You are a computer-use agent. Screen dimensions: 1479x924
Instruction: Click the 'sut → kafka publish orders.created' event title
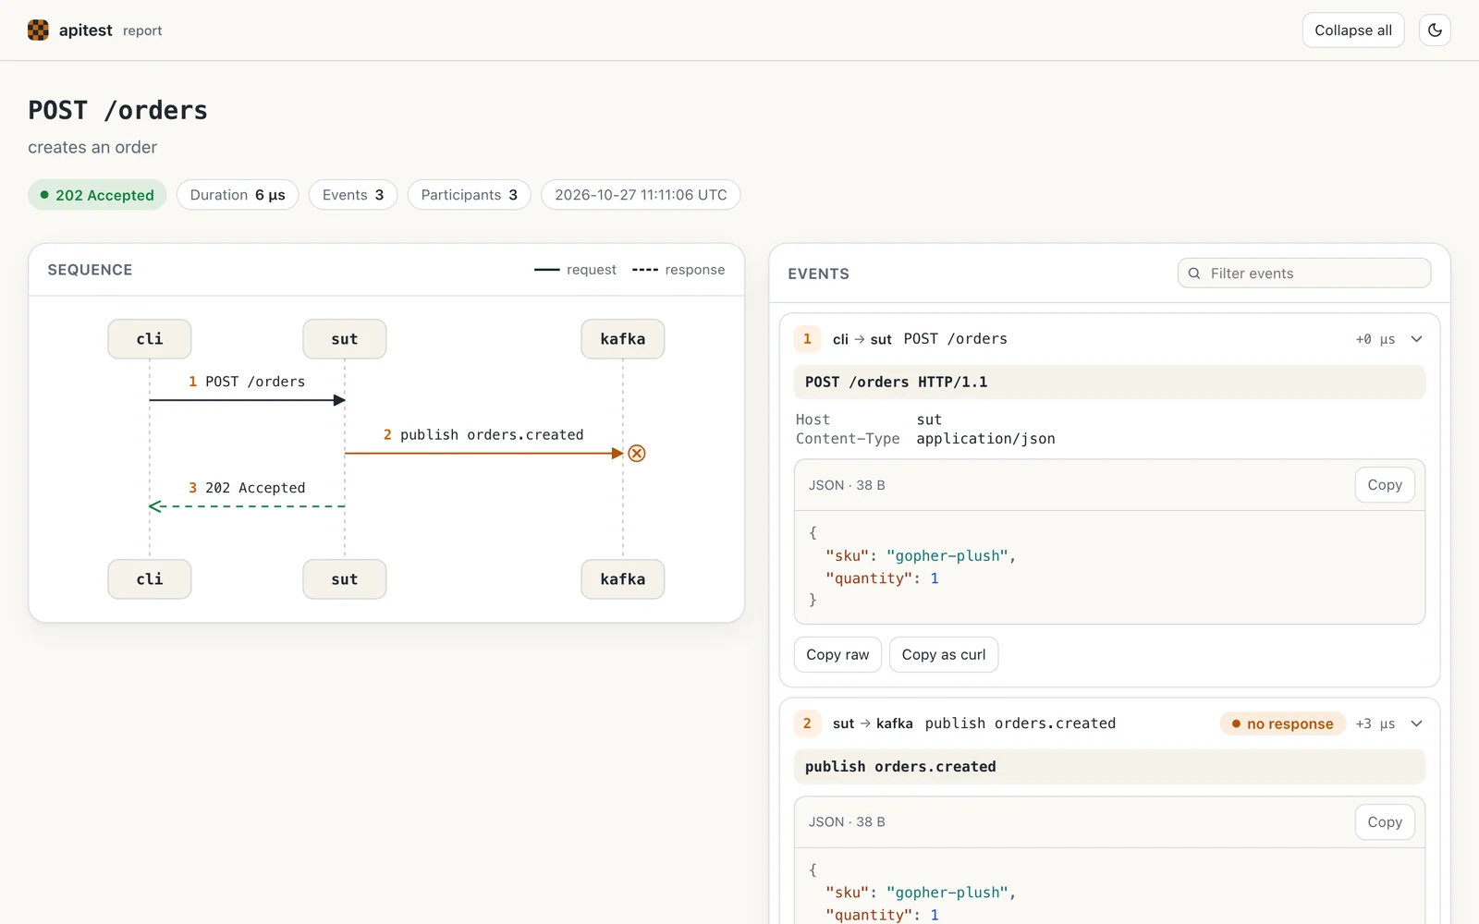[974, 723]
